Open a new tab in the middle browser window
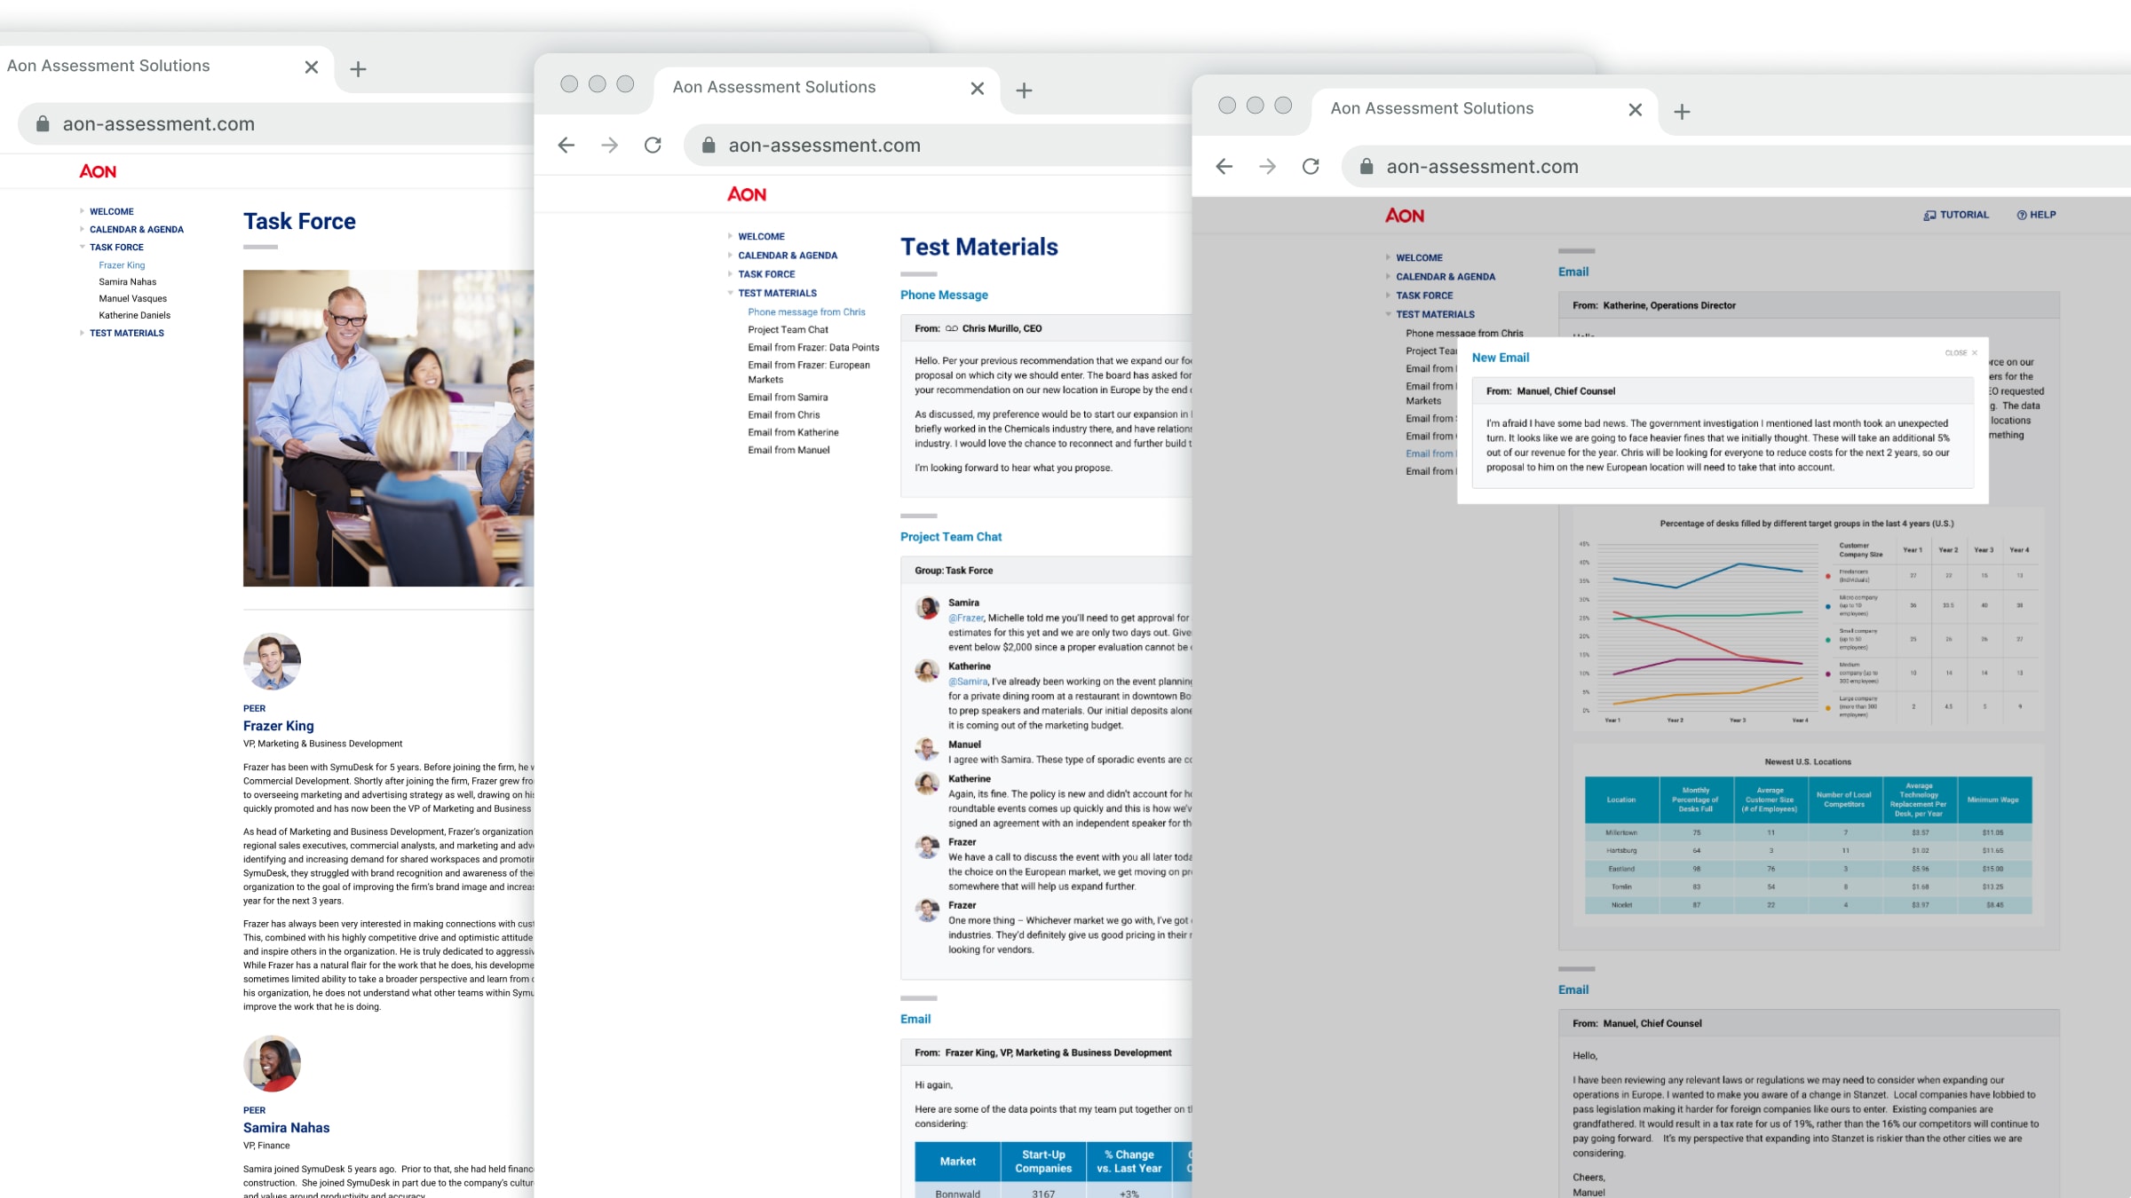Screen dimensions: 2131x1198 click(1024, 90)
